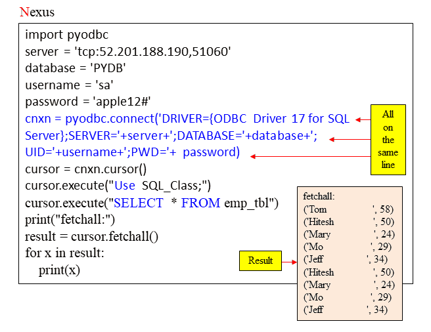Select the 'import pyodbc' code line
Viewport: 431px width, 332px height.
[66, 35]
